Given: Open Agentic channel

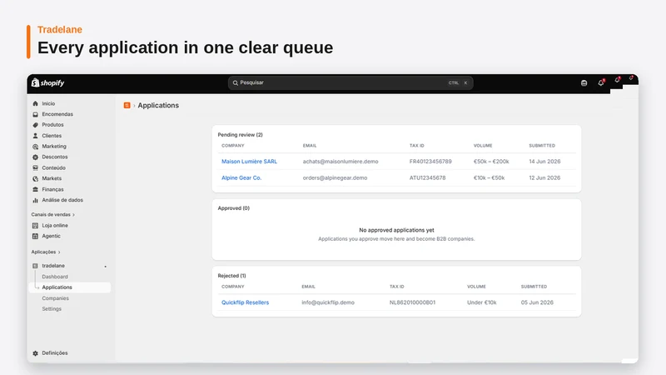Looking at the screenshot, I should click(51, 236).
